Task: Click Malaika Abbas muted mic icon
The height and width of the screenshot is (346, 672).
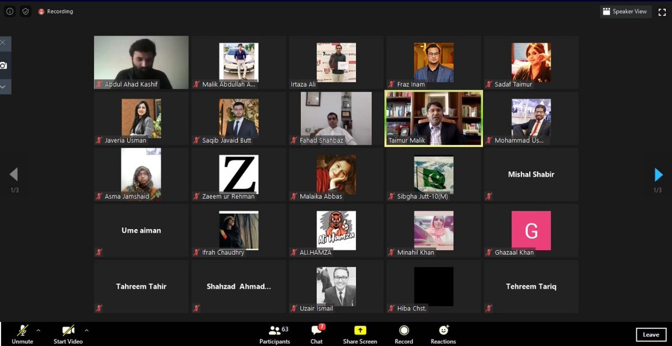Action: click(294, 196)
